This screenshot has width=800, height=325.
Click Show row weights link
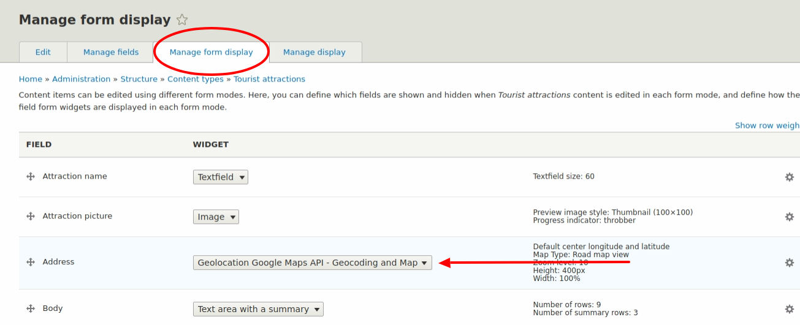pyautogui.click(x=767, y=125)
